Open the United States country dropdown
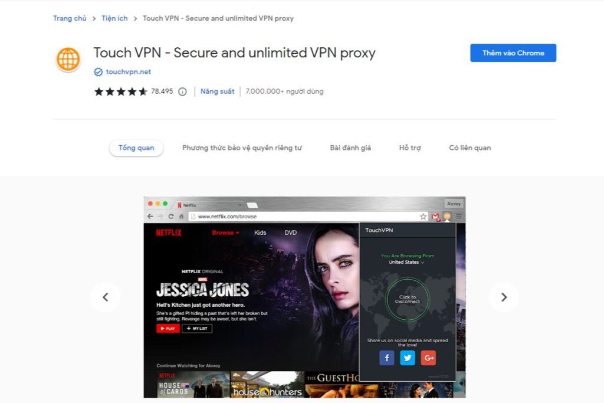Viewport: 604px width, 403px height. 407,263
